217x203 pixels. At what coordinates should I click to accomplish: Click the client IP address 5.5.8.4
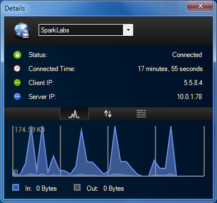(193, 83)
